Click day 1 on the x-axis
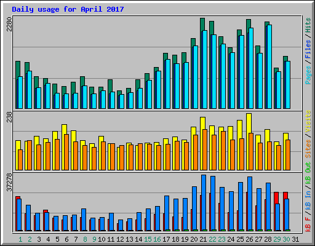This screenshot has width=315, height=246. tap(20, 239)
